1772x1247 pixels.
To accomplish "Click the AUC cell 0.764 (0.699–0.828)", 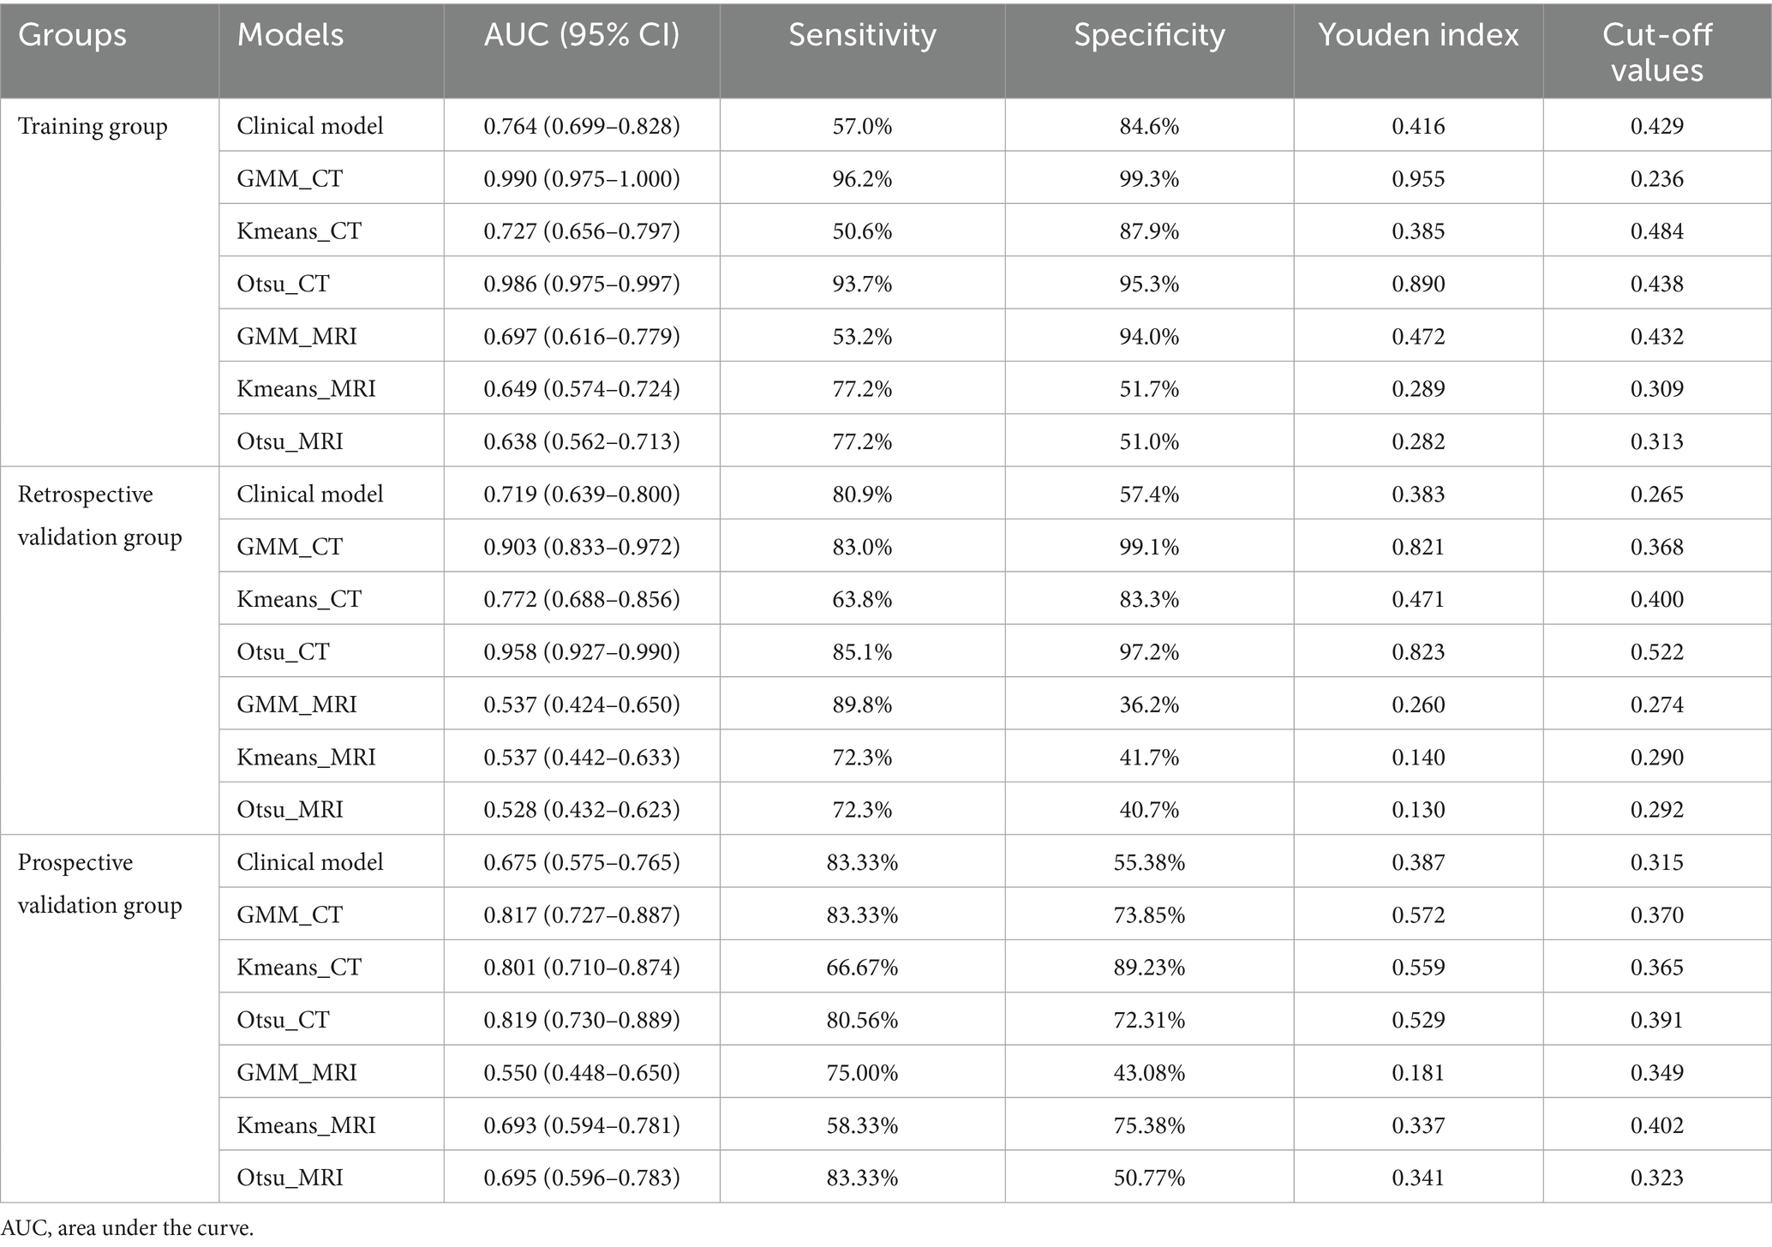I will point(581,127).
